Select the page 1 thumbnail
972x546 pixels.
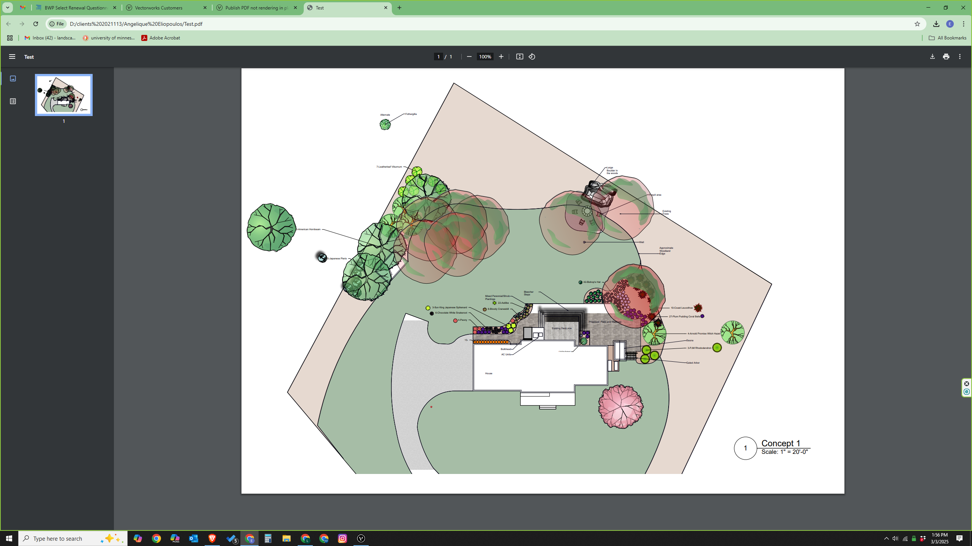point(64,95)
